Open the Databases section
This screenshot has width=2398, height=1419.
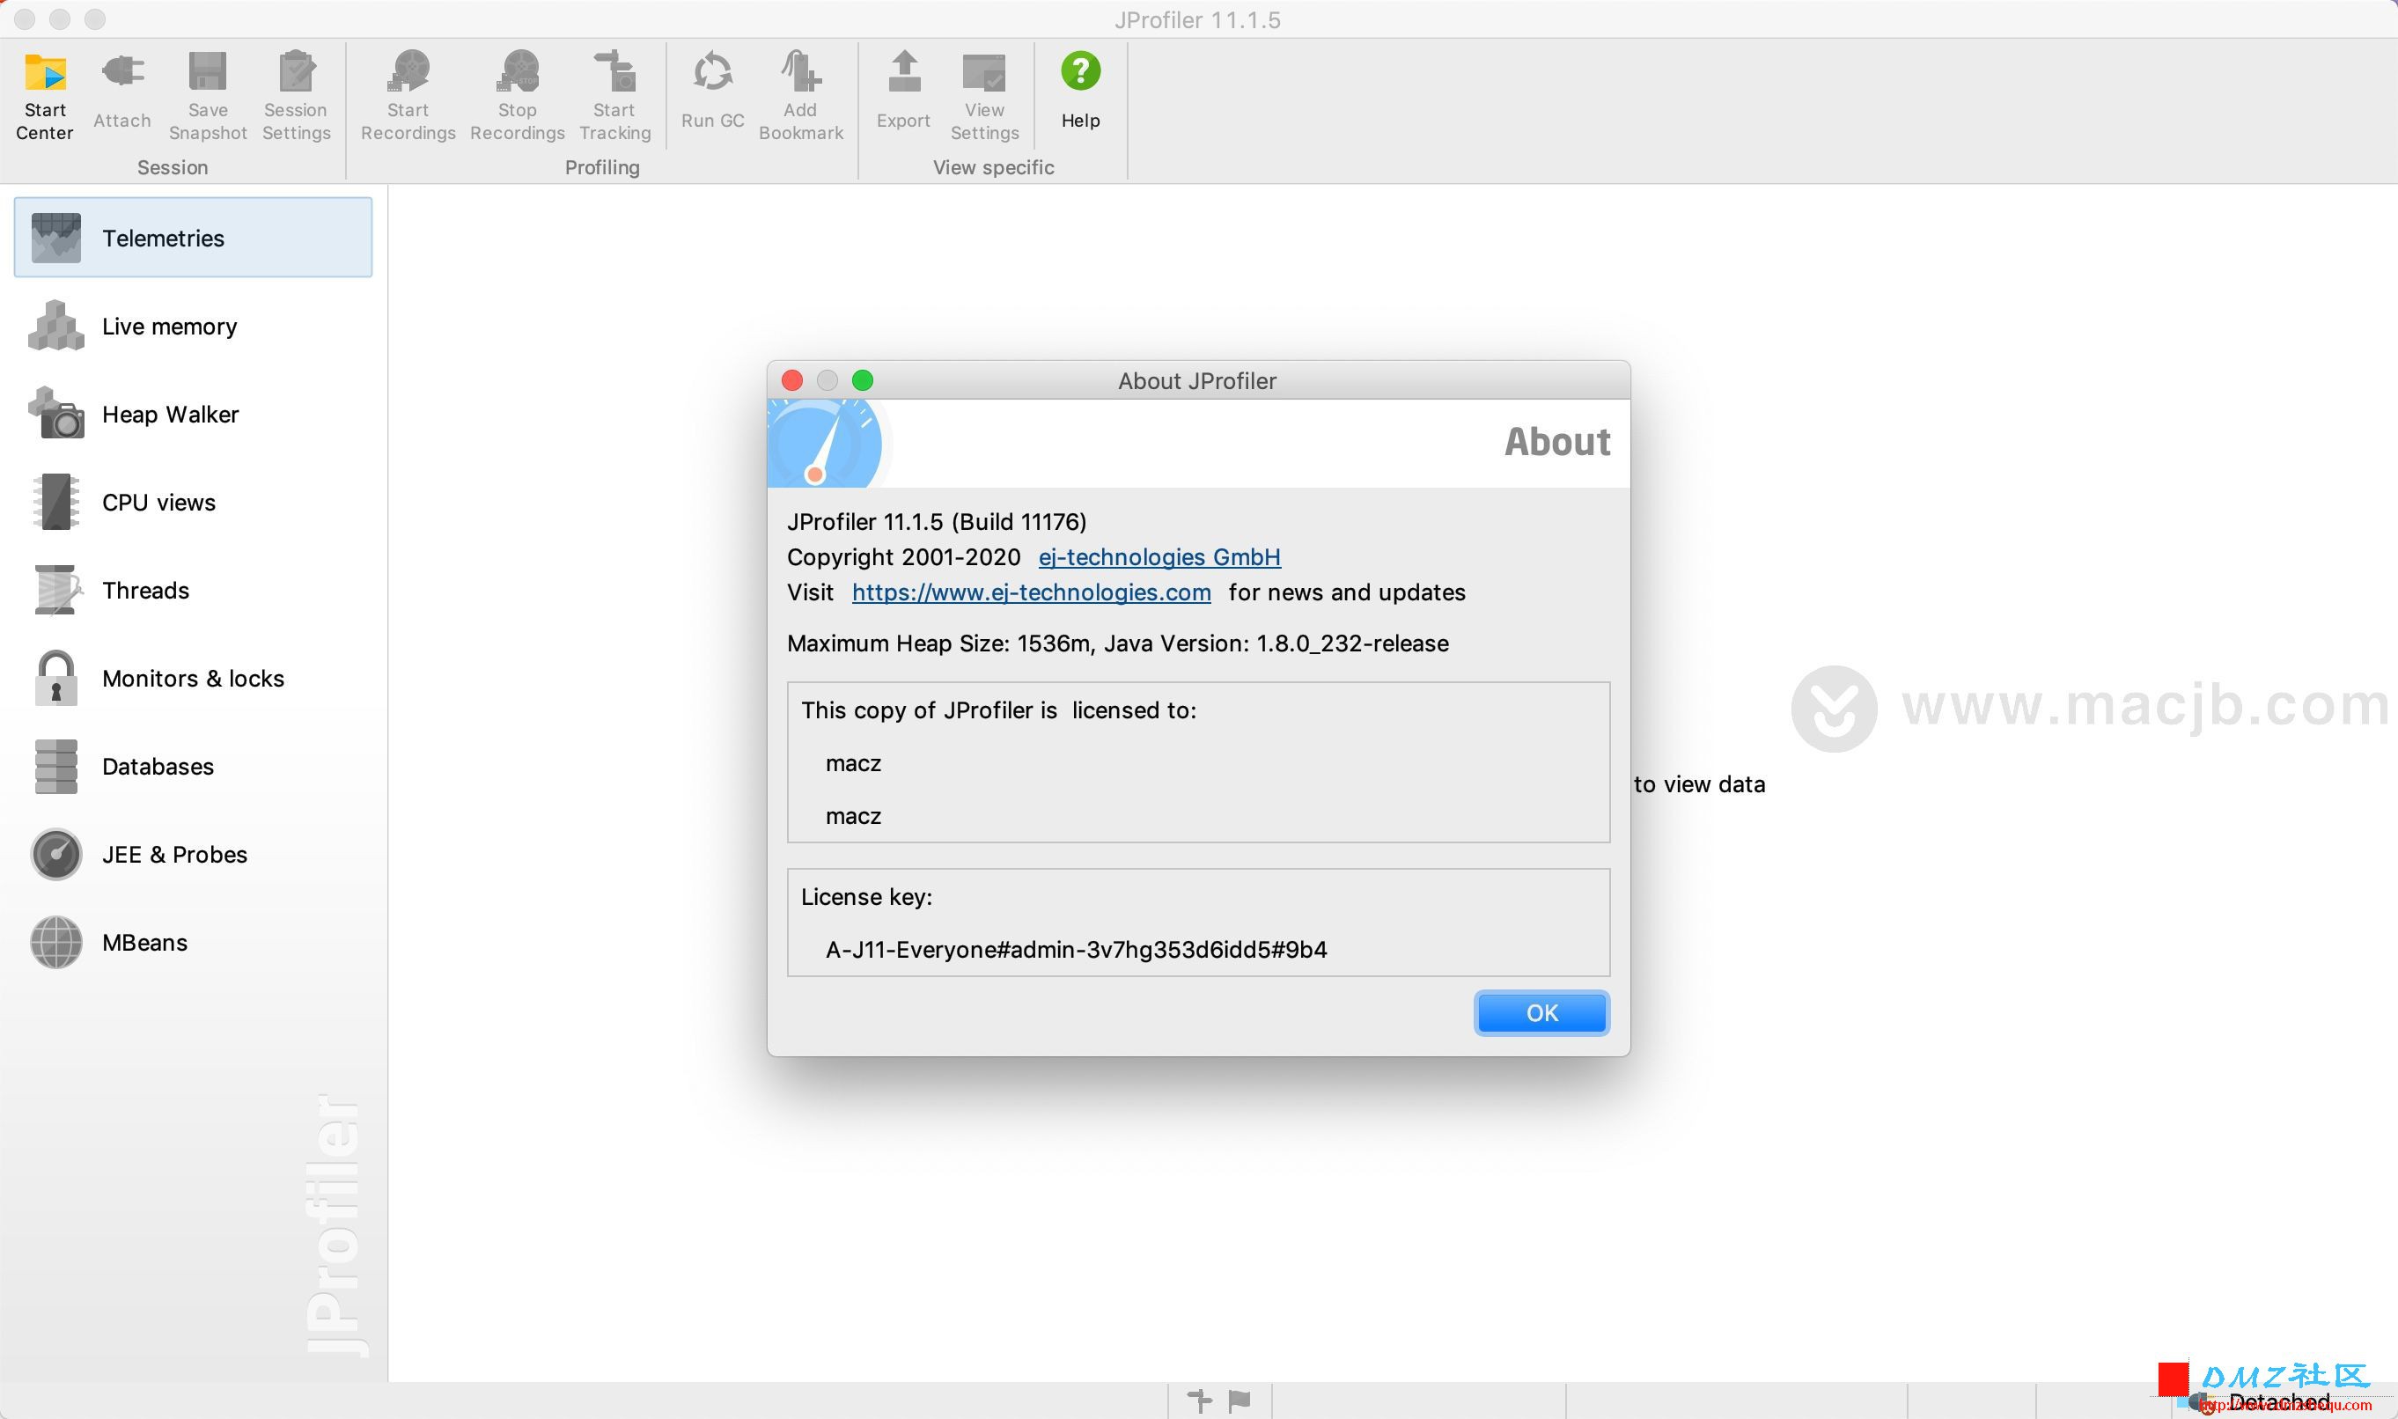193,766
